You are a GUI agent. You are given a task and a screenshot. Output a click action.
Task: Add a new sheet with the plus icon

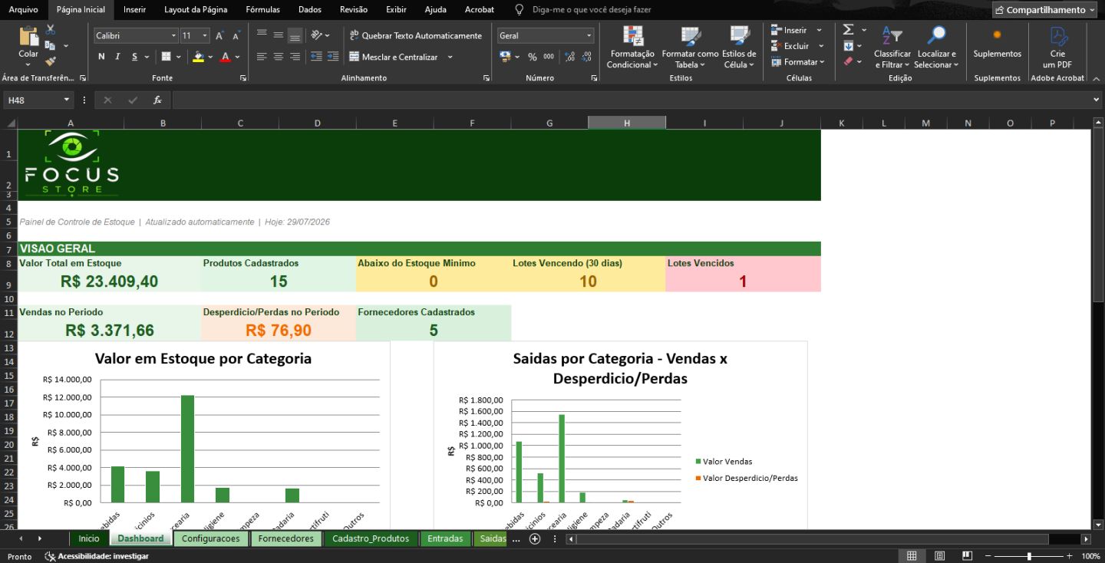(x=535, y=539)
